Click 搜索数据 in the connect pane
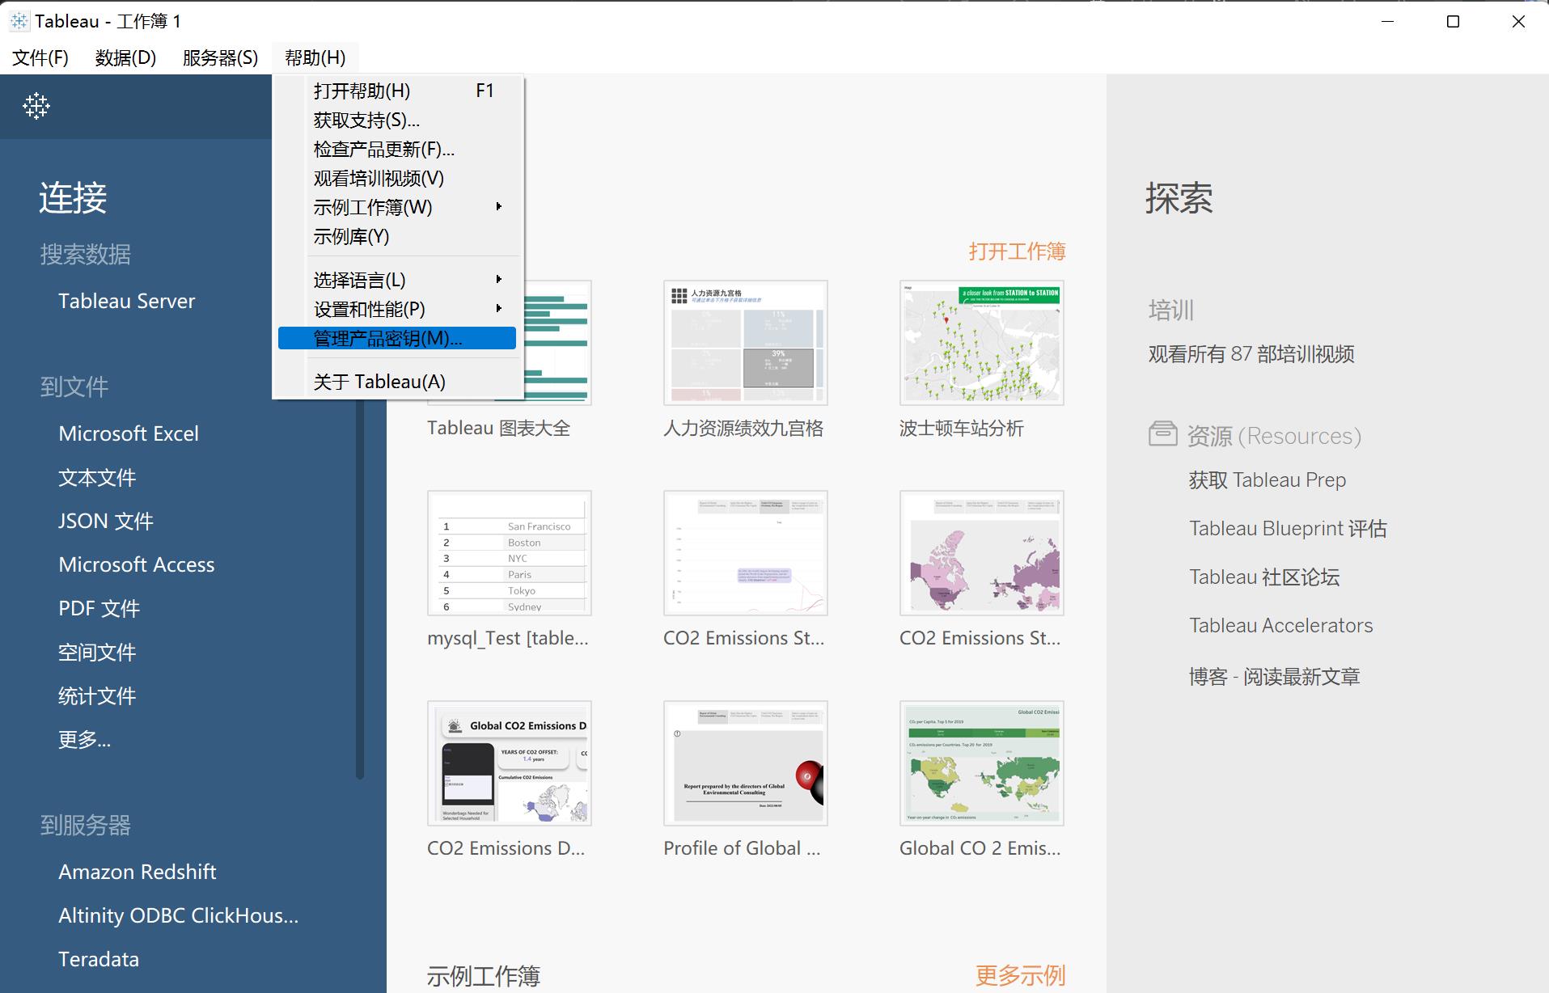1549x993 pixels. click(x=86, y=255)
